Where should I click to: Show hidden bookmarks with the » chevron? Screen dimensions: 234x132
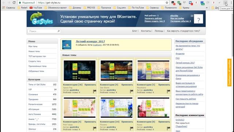click(x=207, y=7)
